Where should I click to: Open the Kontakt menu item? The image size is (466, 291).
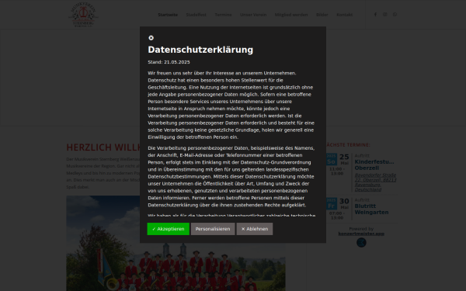tap(344, 15)
